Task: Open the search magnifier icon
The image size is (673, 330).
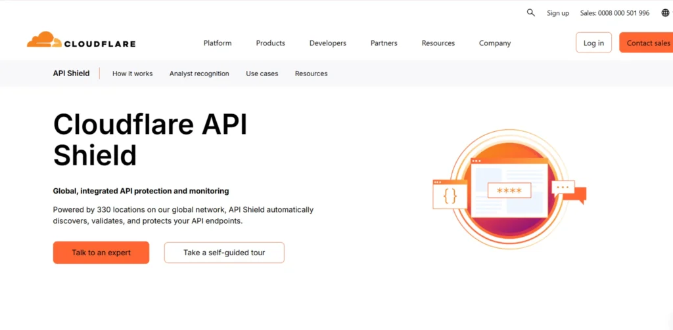Action: [531, 13]
